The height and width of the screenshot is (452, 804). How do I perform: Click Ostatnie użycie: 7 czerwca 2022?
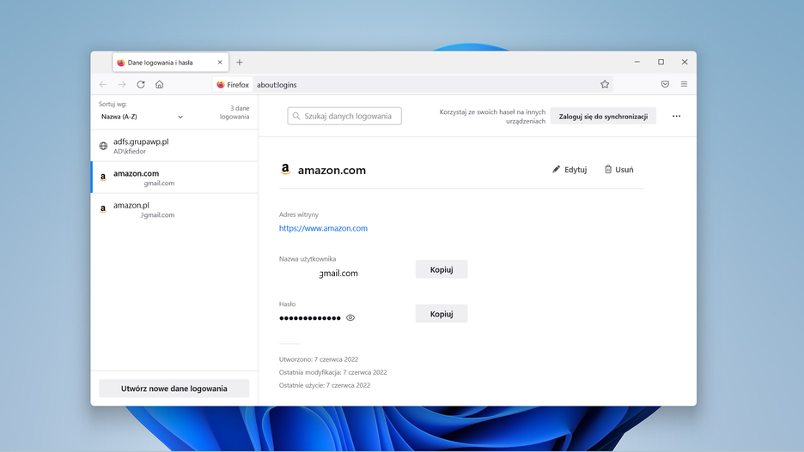tap(325, 385)
